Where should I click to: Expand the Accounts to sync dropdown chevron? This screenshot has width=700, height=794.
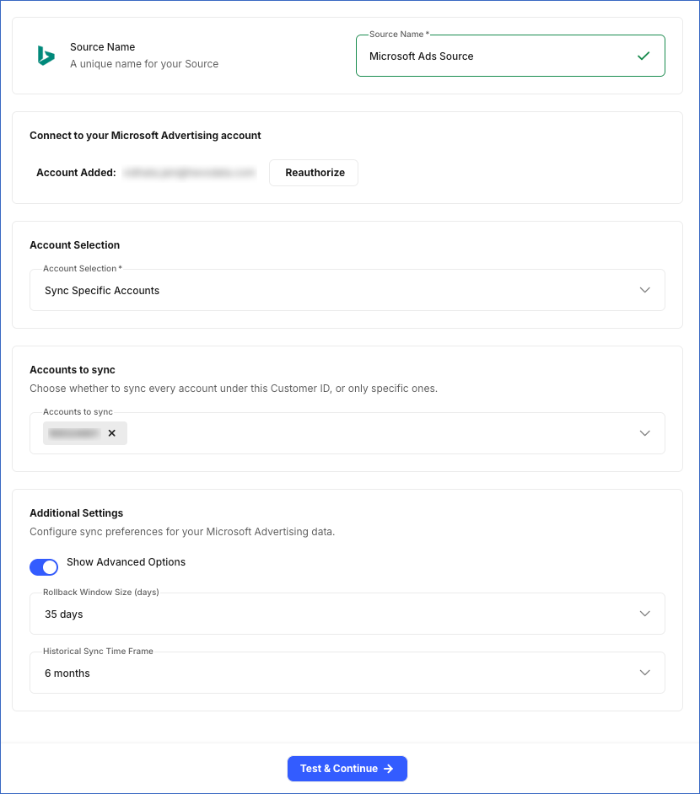tap(644, 433)
